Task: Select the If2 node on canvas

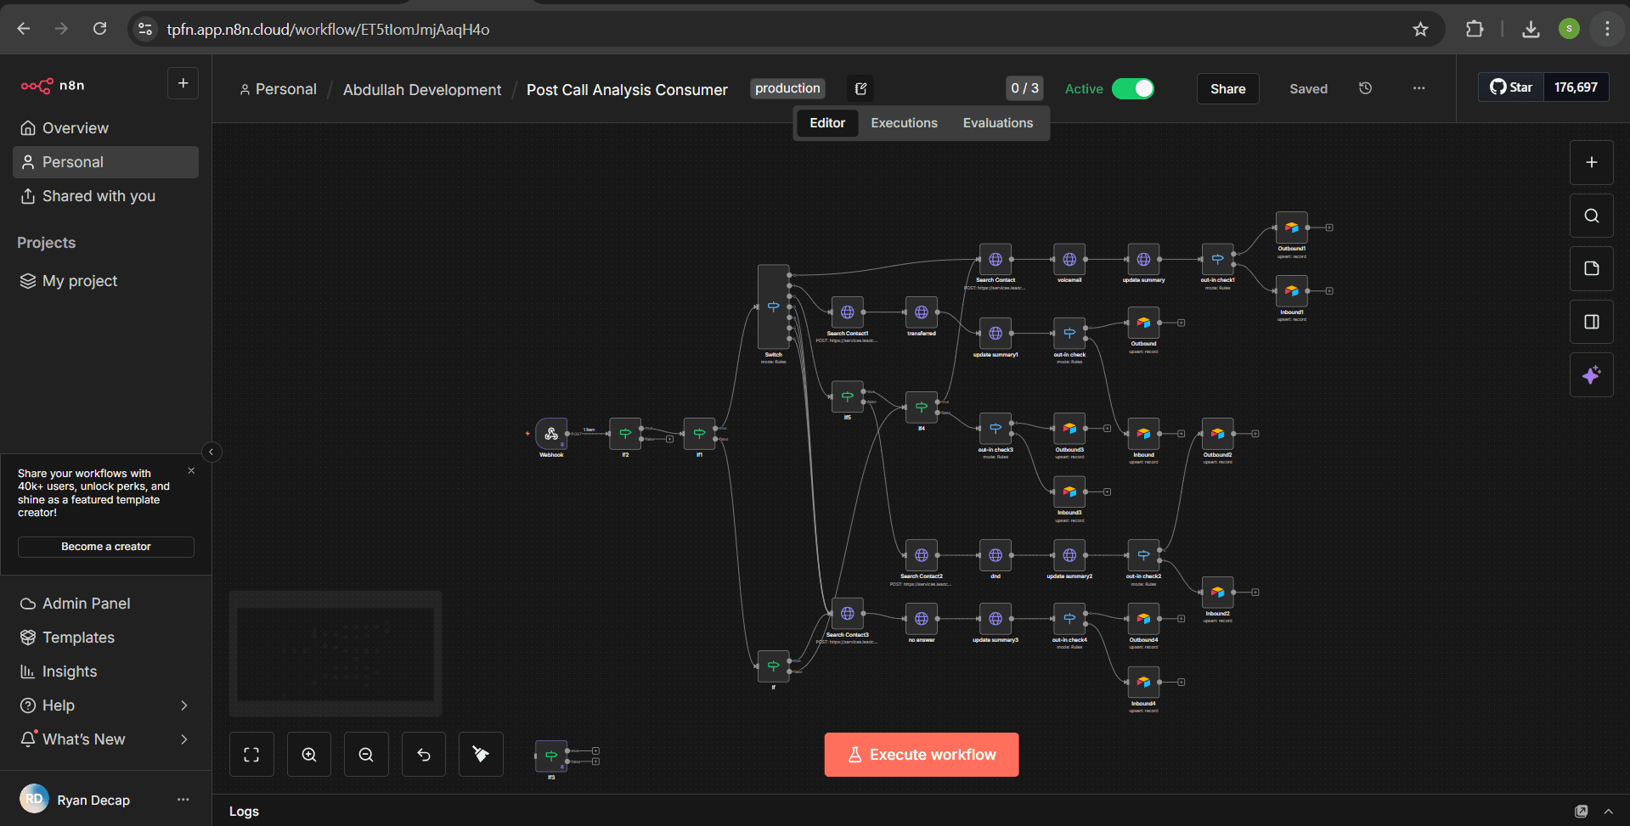Action: pyautogui.click(x=625, y=434)
